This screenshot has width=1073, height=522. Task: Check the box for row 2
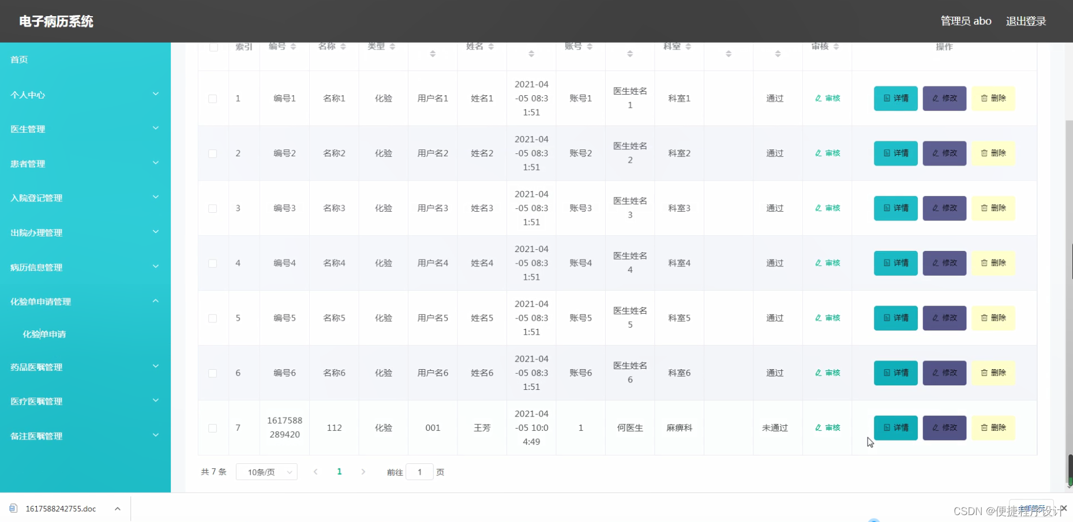click(x=213, y=153)
